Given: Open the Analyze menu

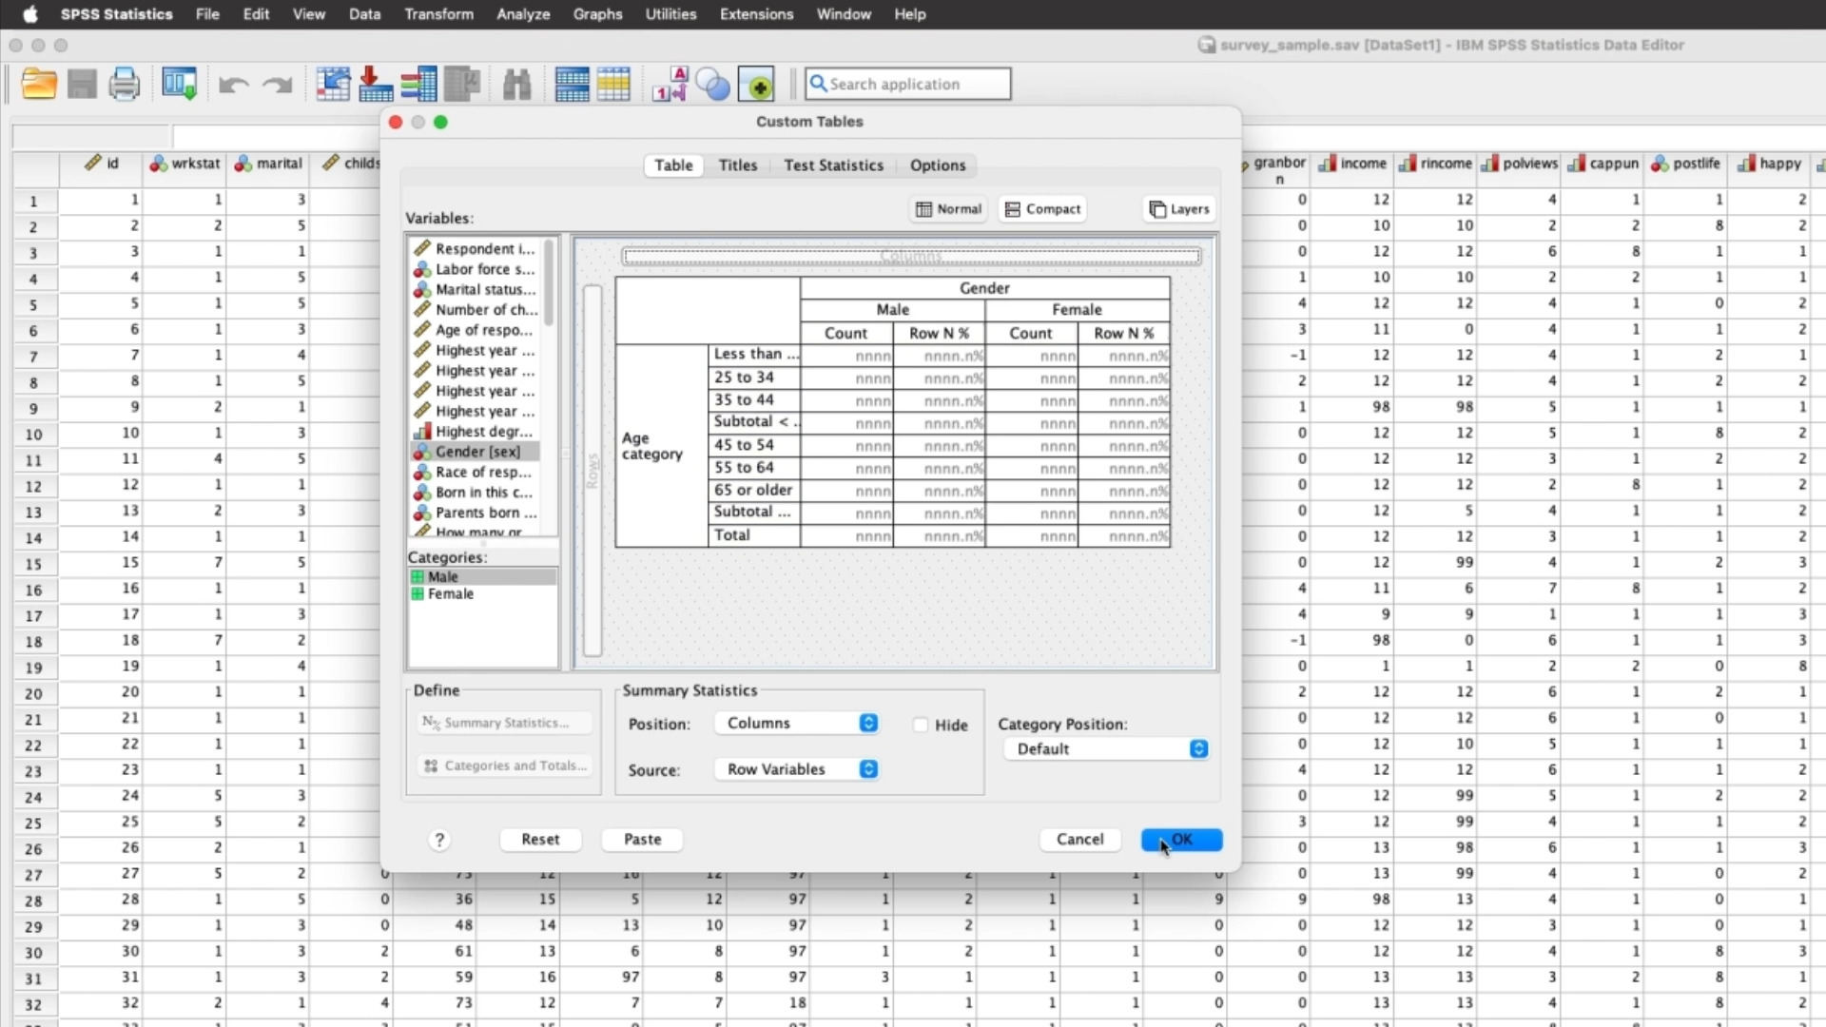Looking at the screenshot, I should (x=523, y=14).
